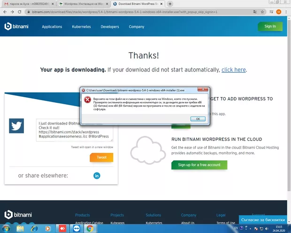291x233 pixels.
Task: Switch to the Wordpress installation tab
Action: click(83, 4)
